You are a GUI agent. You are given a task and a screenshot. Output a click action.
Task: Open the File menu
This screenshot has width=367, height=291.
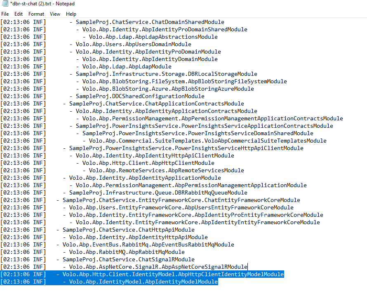point(5,14)
